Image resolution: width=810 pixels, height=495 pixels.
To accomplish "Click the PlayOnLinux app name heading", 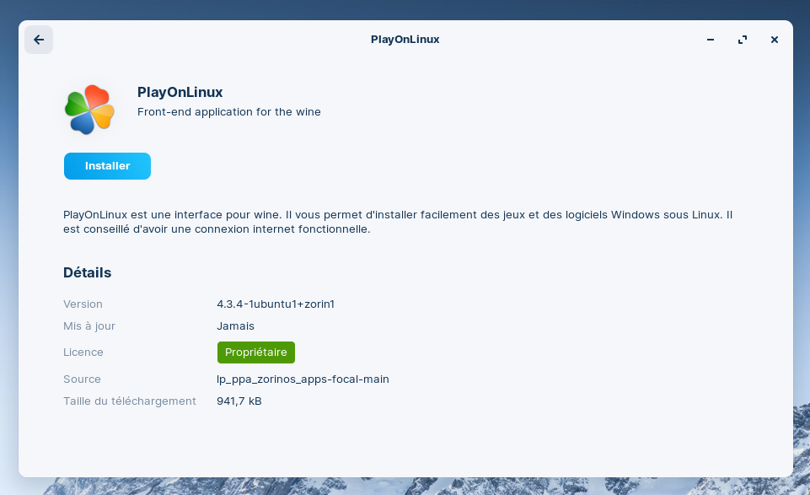I will point(180,92).
